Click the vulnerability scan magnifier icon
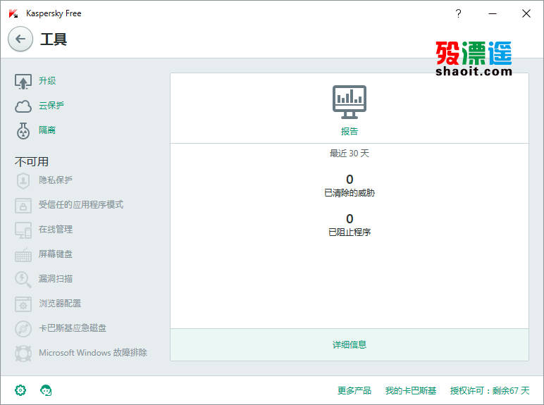Screen dimensions: 544x405 point(23,280)
